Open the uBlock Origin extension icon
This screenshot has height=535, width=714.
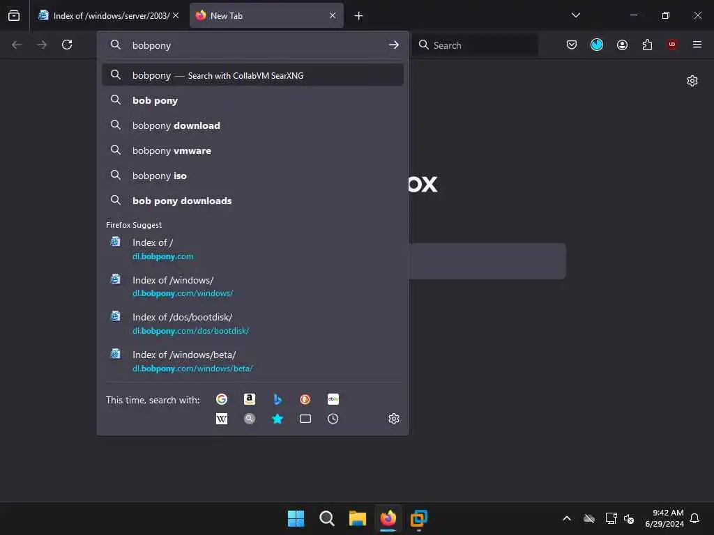click(672, 45)
